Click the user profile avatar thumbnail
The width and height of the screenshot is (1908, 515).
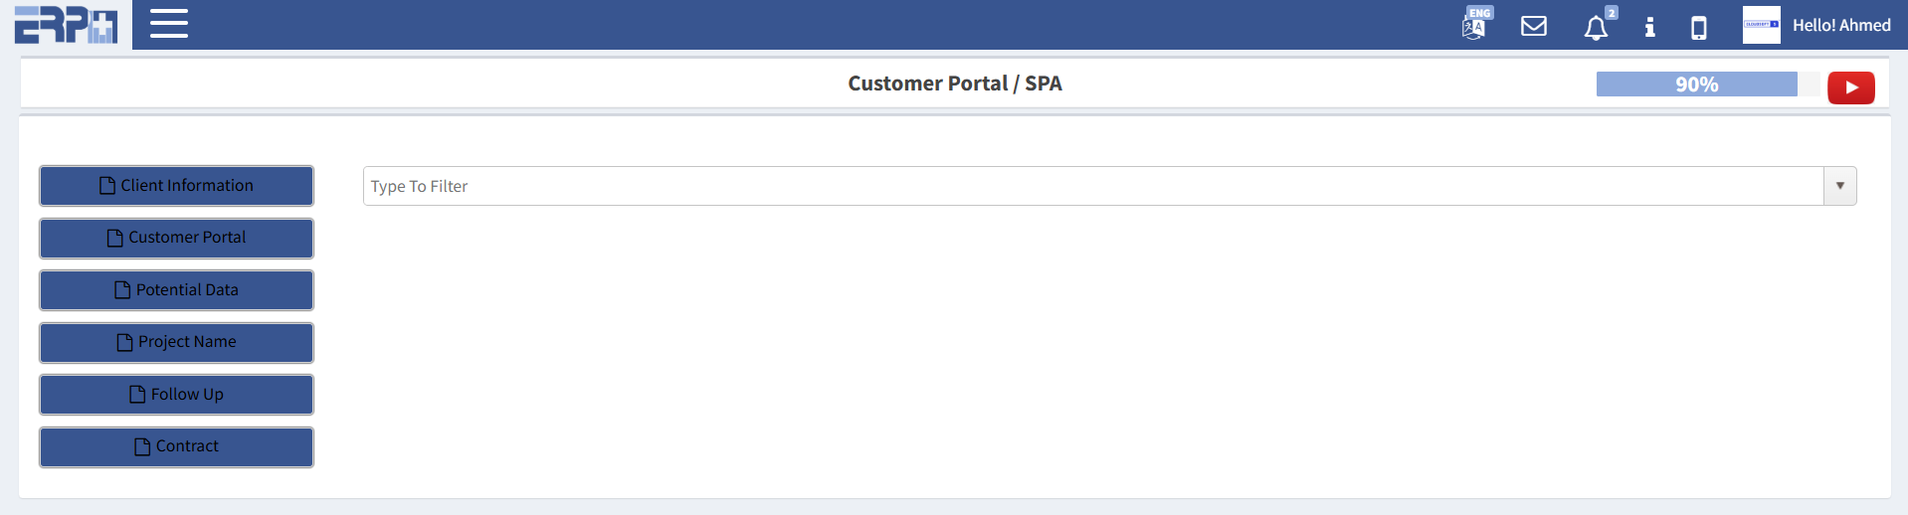(x=1761, y=25)
